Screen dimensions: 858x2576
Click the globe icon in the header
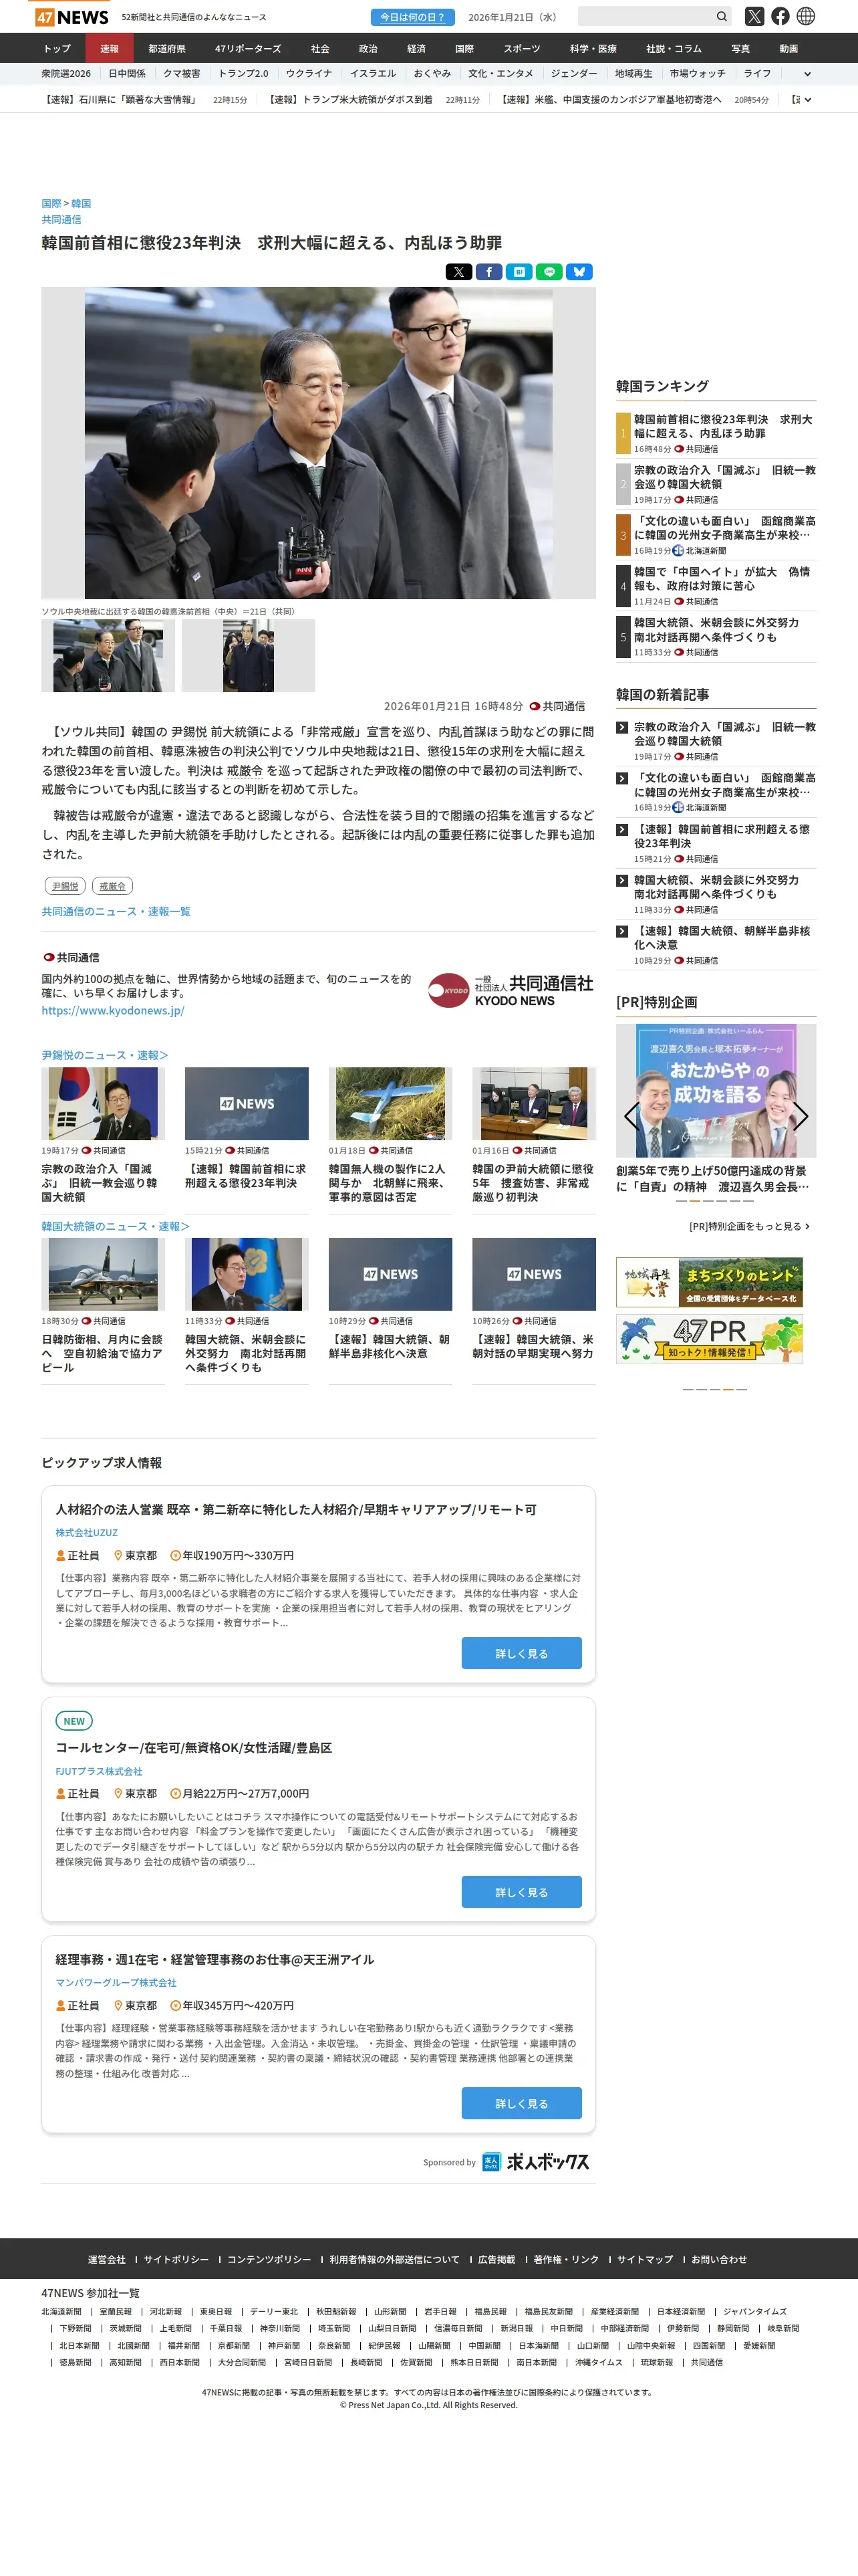coord(806,17)
